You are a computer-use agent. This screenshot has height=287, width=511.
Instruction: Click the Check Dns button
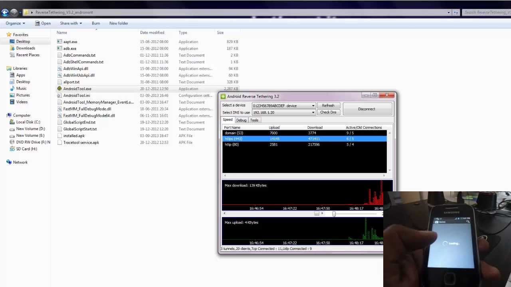tap(328, 112)
